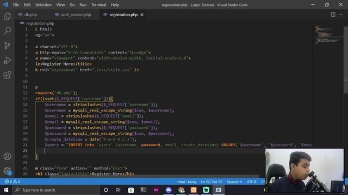The image size is (348, 195).
Task: Open the Source Control view
Action: 7,45
